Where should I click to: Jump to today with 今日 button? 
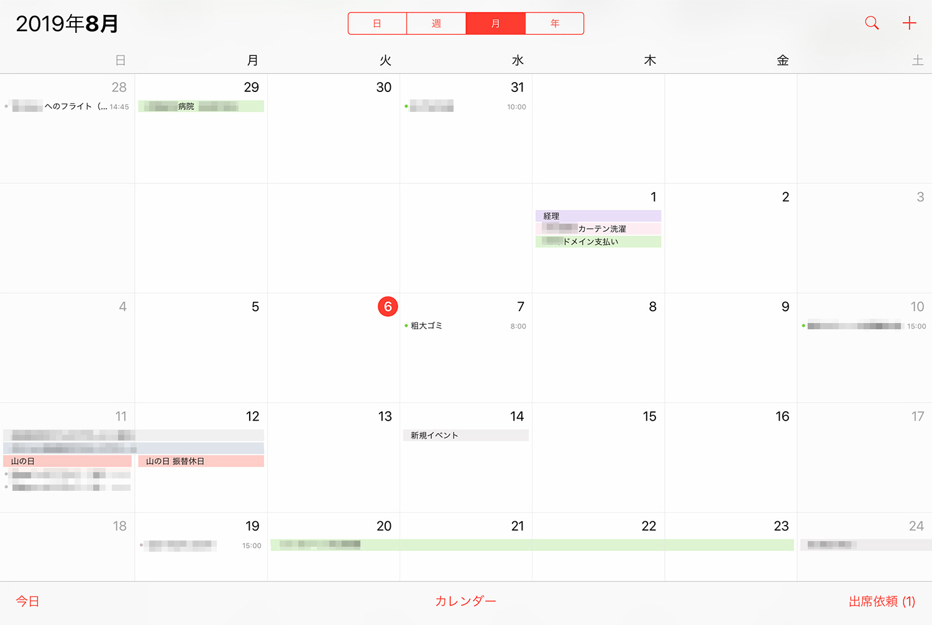coord(28,601)
